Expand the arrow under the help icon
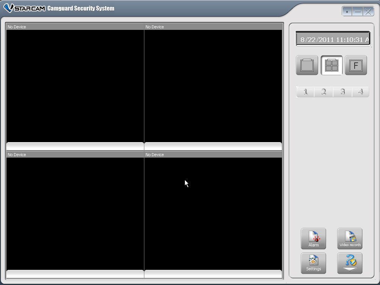 (349, 269)
